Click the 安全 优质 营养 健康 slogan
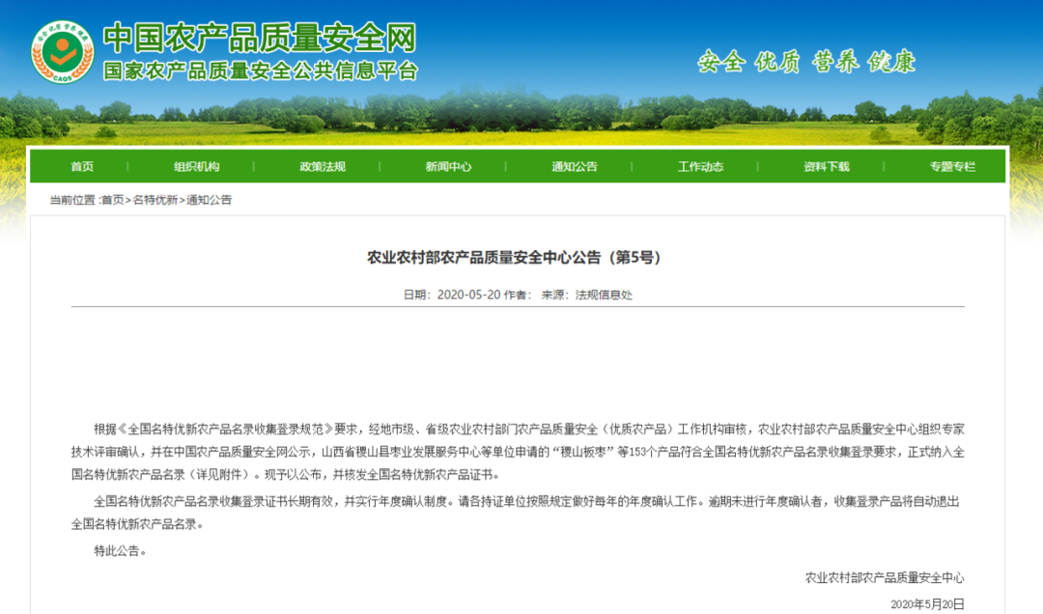 805,62
